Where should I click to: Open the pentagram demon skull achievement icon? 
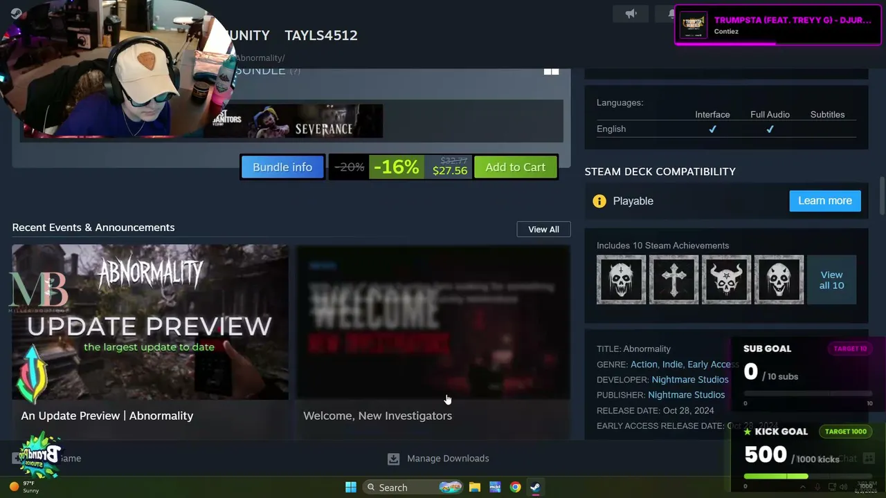(727, 279)
